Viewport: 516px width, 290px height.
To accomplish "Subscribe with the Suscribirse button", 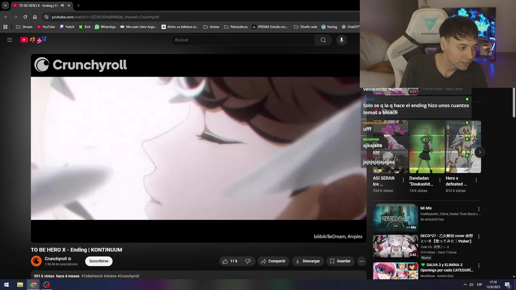I will 99,261.
